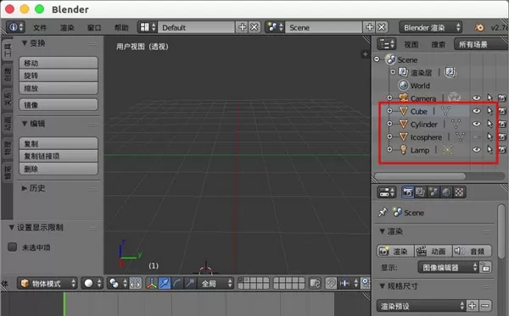
Task: Open the 所有场景 display mode dropdown
Action: click(481, 44)
